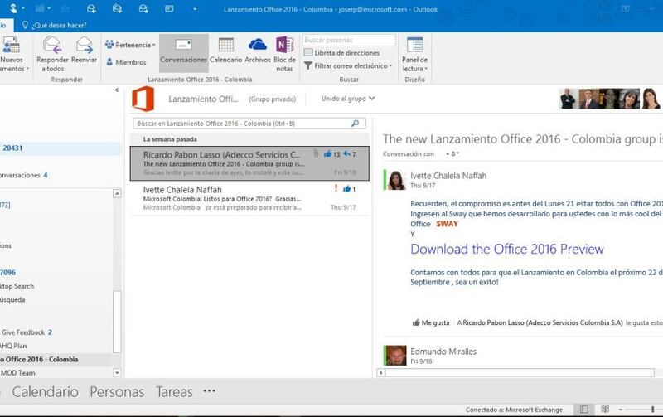Click the navigation bar more options ellipsis
Image resolution: width=663 pixels, height=417 pixels.
coord(210,391)
